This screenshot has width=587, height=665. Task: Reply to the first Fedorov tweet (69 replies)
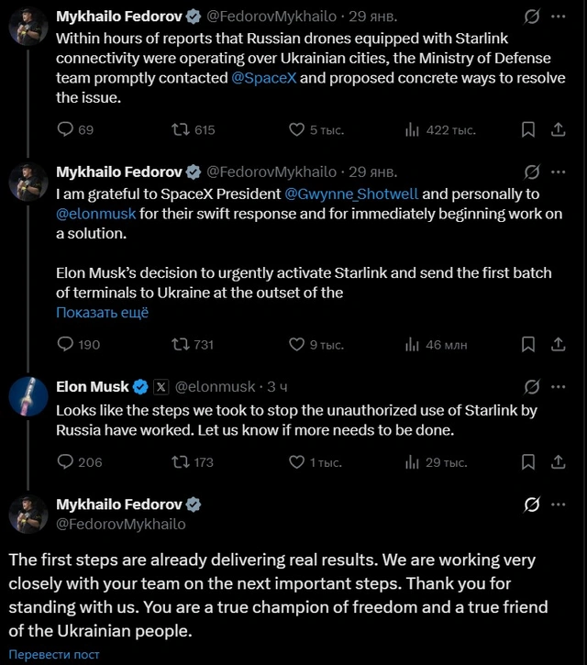point(65,130)
